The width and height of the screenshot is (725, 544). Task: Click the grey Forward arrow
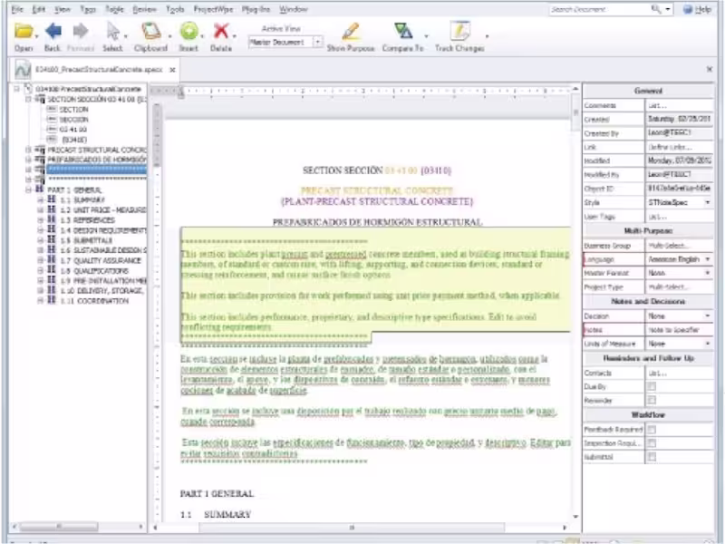81,32
